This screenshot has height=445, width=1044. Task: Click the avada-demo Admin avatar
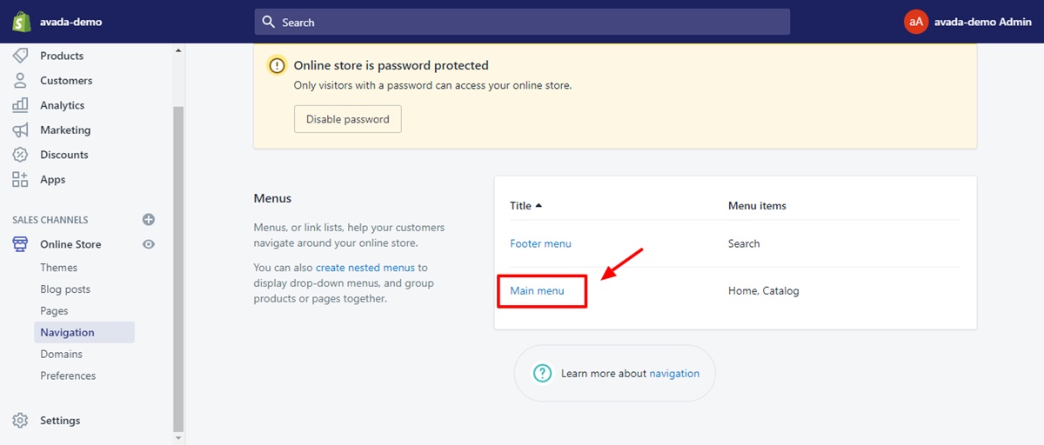[916, 22]
